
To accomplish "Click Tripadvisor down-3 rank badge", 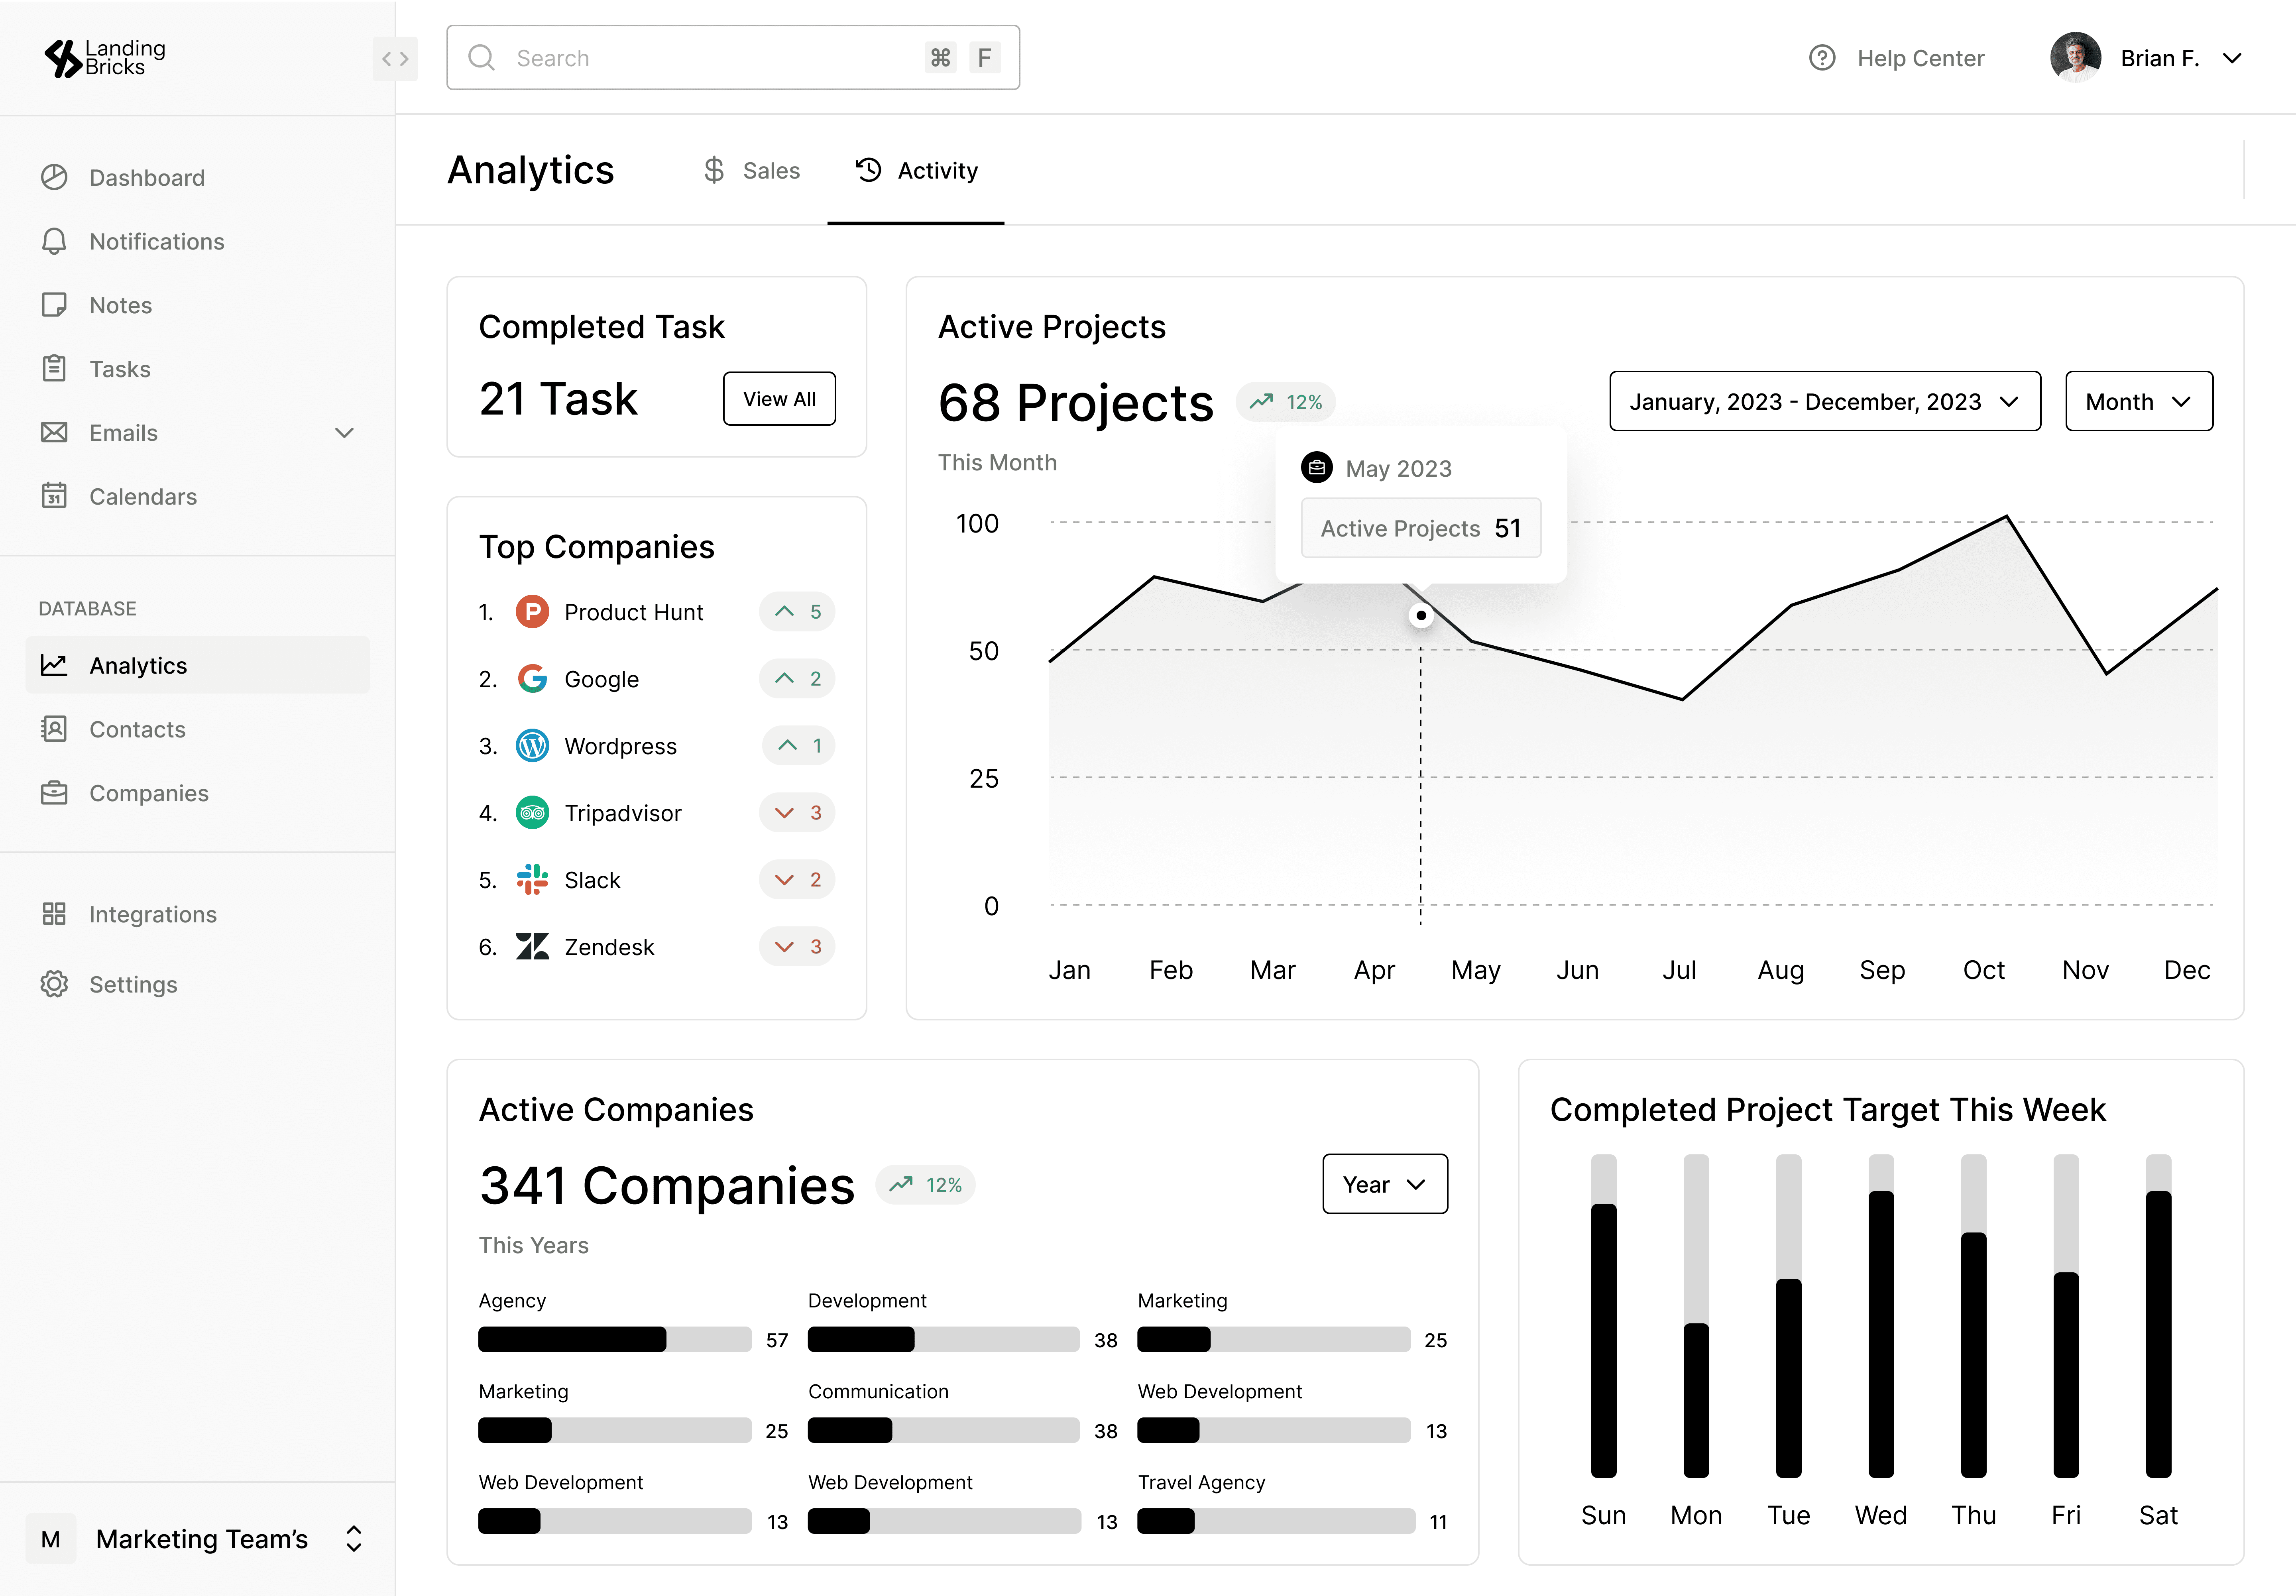I will [x=797, y=813].
